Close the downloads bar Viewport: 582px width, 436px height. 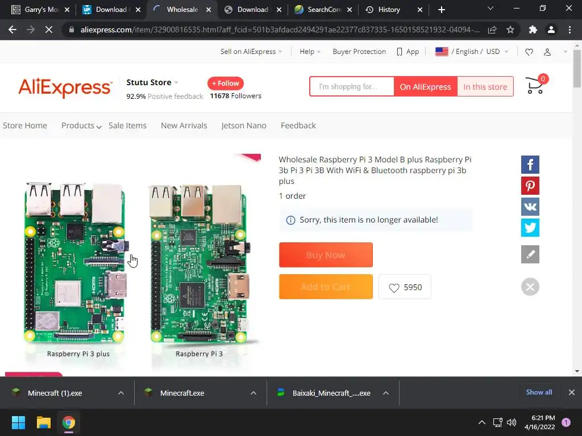coord(572,392)
